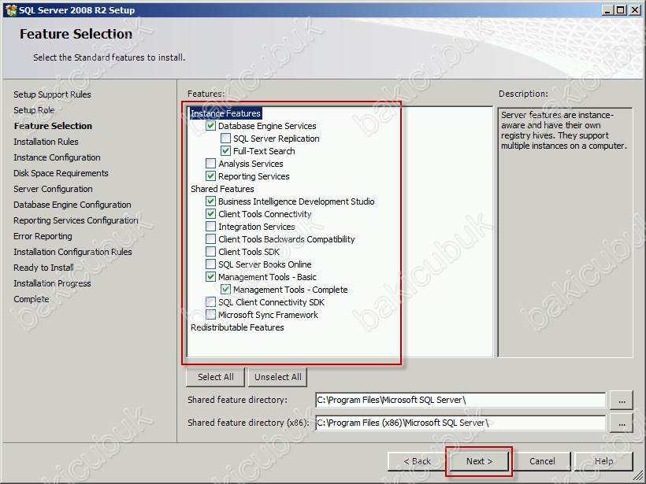Browse for the shared feature directory
The image size is (646, 484).
pyautogui.click(x=622, y=400)
